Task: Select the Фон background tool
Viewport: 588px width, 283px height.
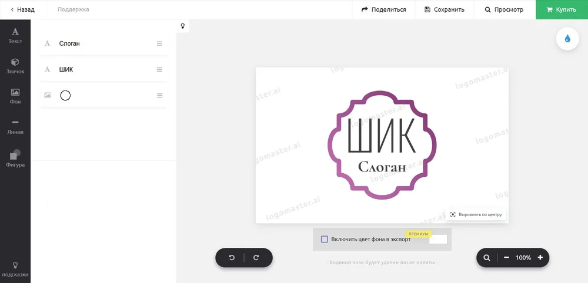Action: point(15,96)
